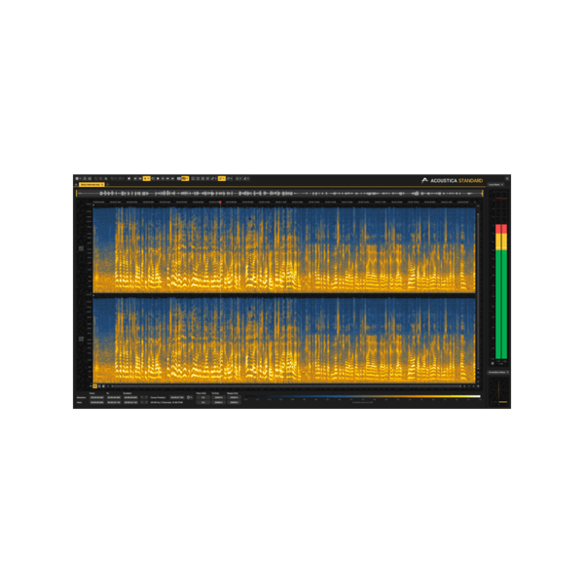This screenshot has height=584, width=584.
Task: Click the Redo toolbar icon
Action: point(120,179)
